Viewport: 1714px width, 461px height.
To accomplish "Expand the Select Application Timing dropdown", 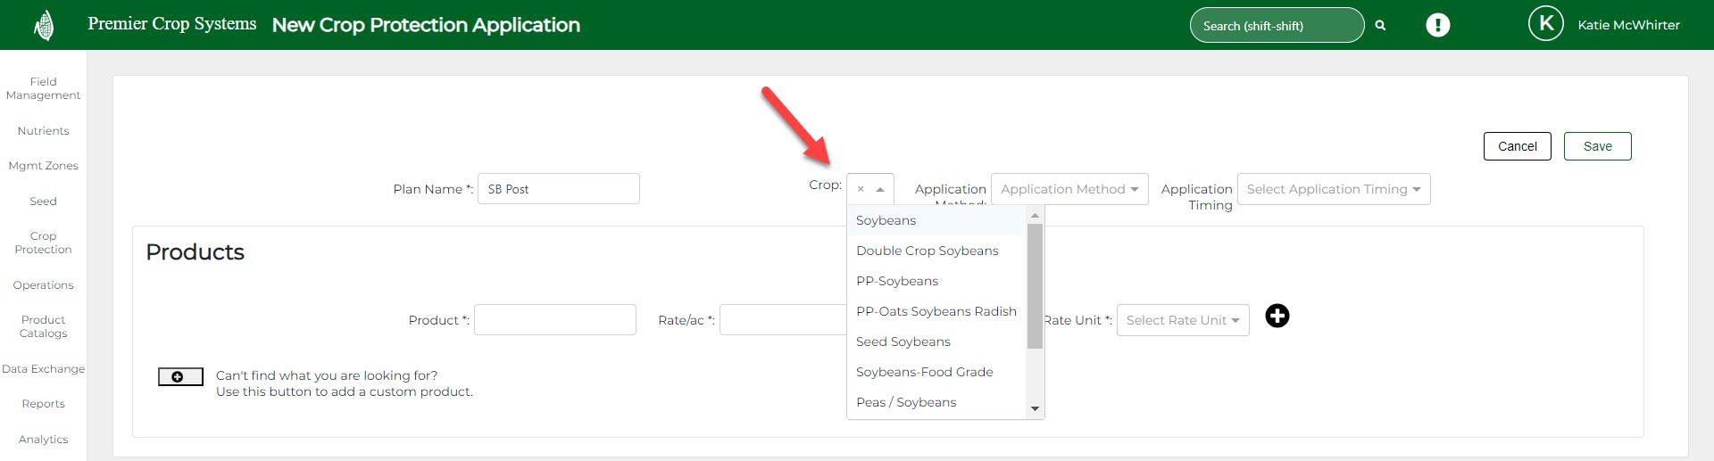I will point(1333,189).
